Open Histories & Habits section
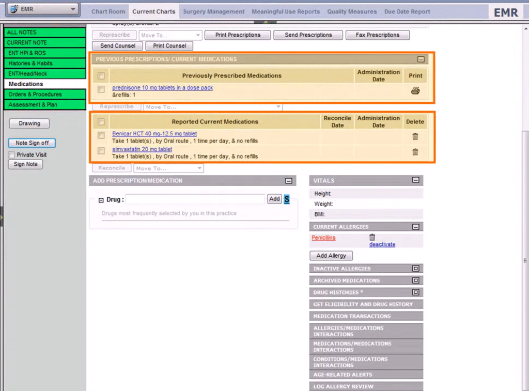Image resolution: width=529 pixels, height=391 pixels. [x=45, y=64]
